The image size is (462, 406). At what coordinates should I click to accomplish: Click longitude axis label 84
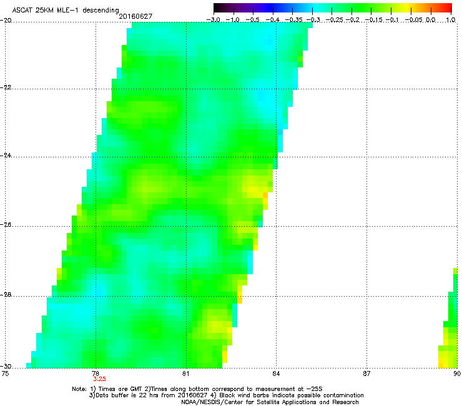tap(276, 374)
